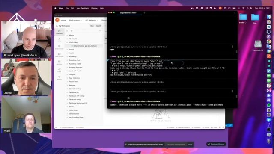This screenshot has height=154, width=274.
Task: Click the Import button in My Workspace
Action: pyautogui.click(x=98, y=26)
